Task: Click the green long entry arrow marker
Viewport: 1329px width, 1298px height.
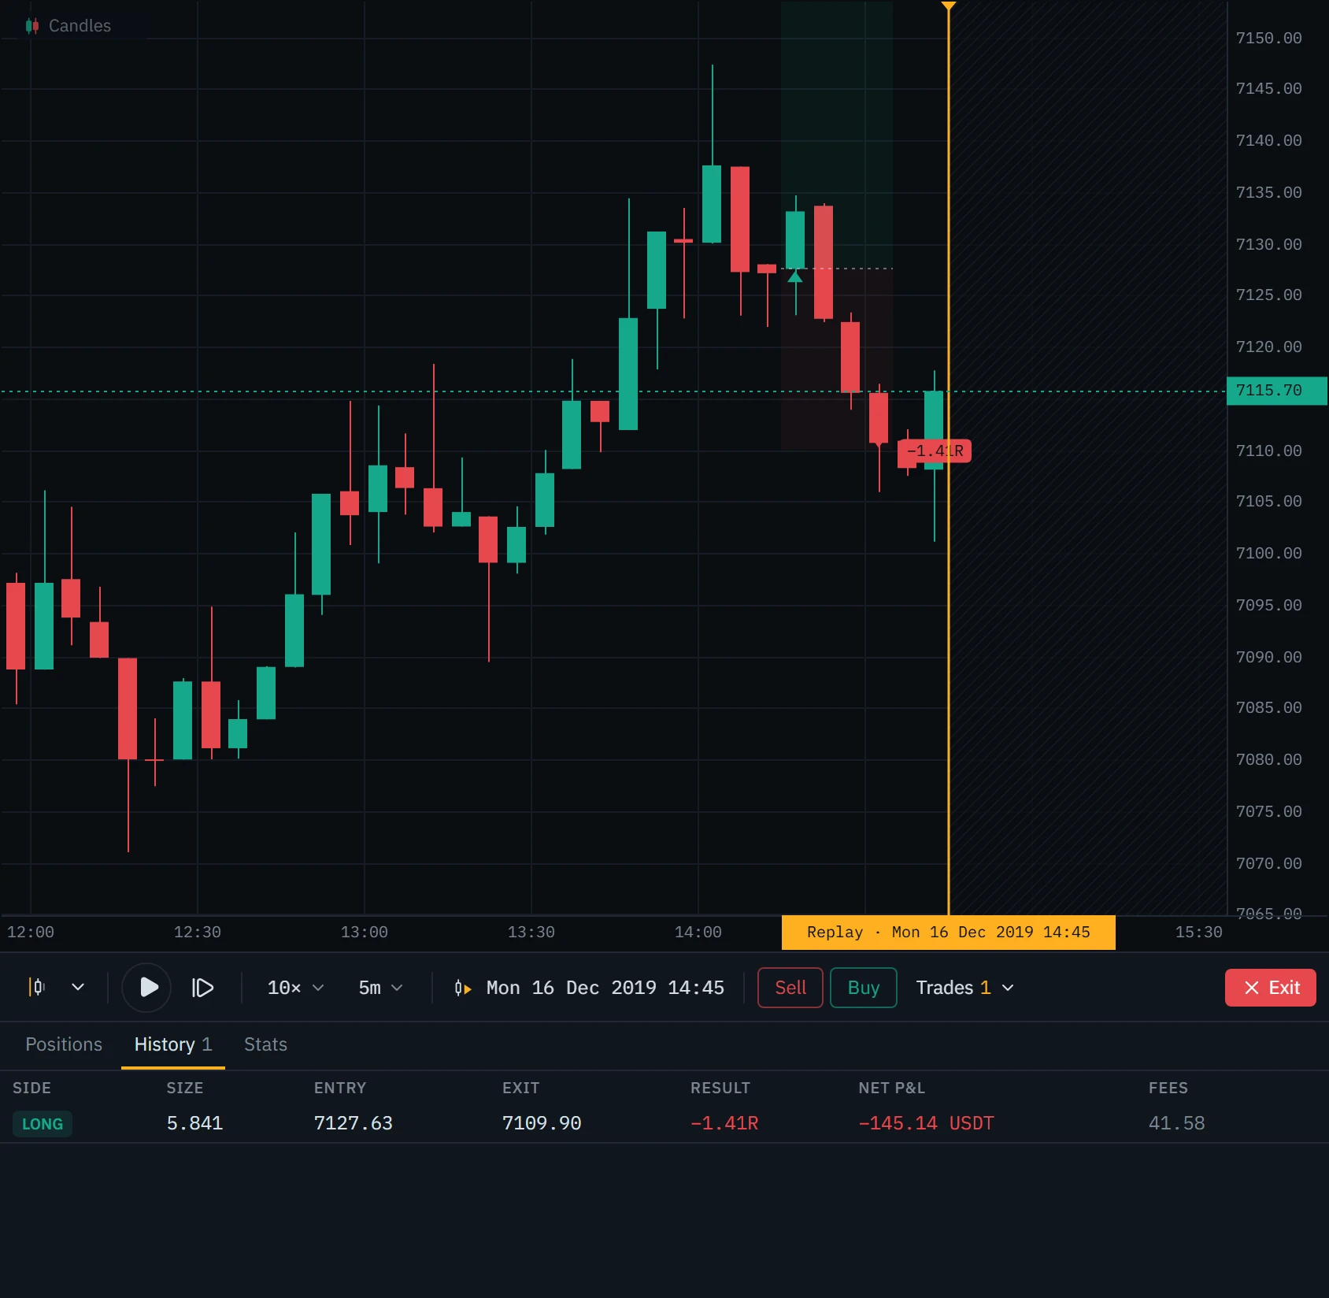Action: (x=795, y=276)
